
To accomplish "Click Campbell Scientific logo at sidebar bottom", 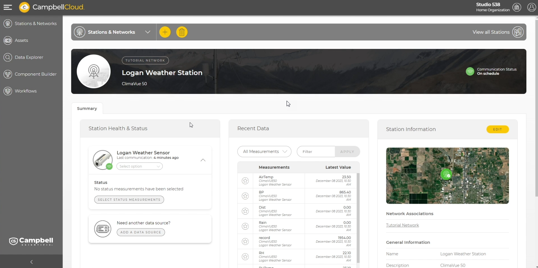I will point(31,241).
